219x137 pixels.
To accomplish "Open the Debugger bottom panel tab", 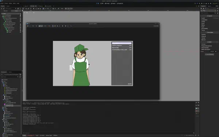I will [x=31, y=136].
